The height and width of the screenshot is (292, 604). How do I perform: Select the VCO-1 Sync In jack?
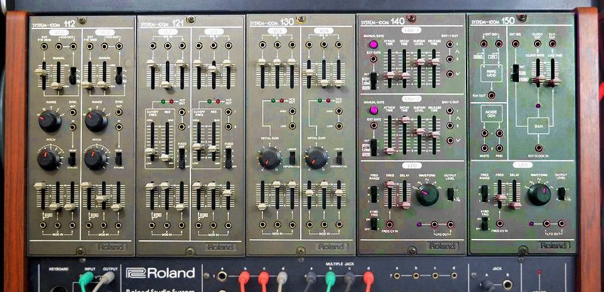coord(73,126)
